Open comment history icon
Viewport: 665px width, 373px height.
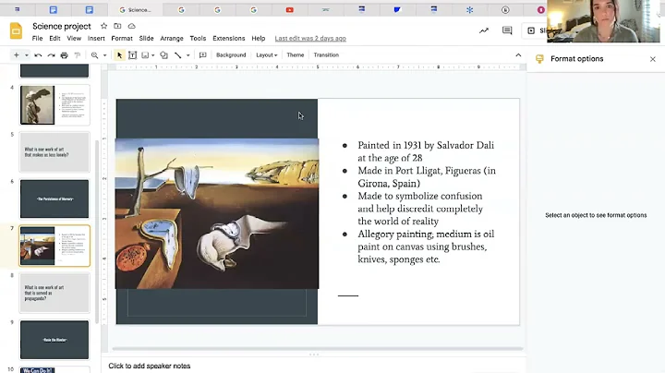pos(507,30)
